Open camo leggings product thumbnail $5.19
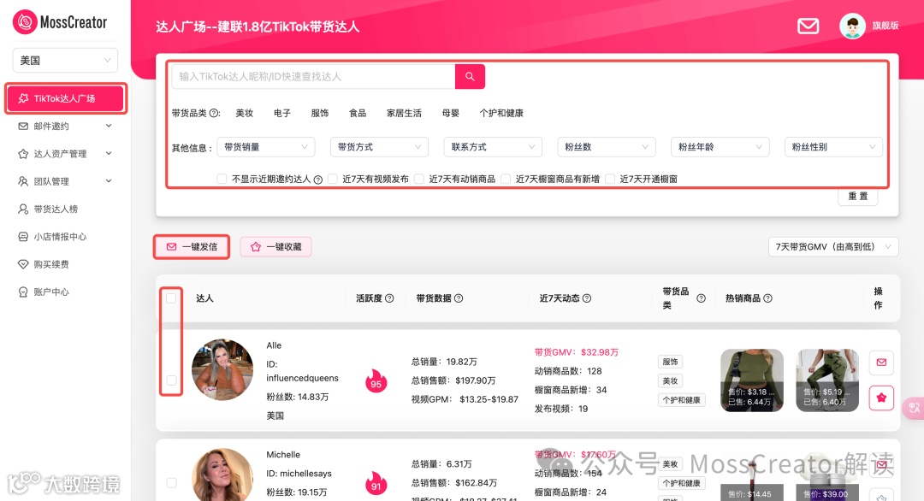This screenshot has width=924, height=501. (x=827, y=380)
